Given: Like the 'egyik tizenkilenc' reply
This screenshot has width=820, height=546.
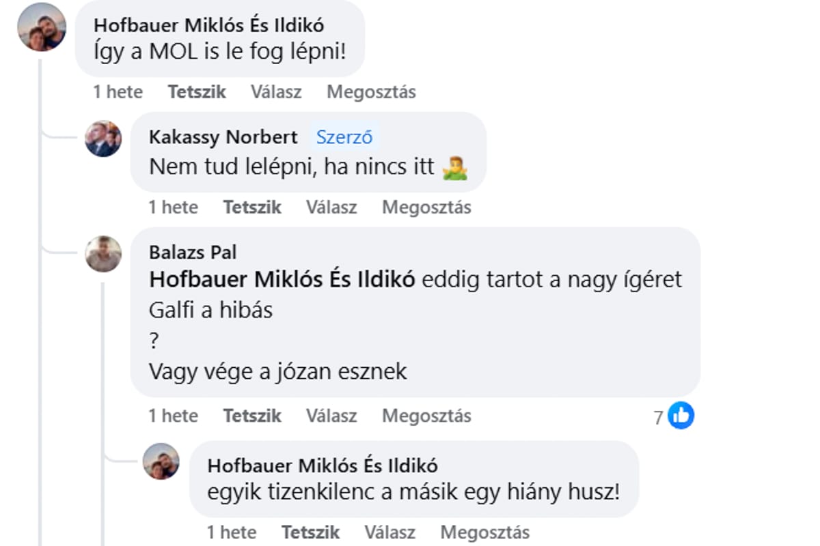Looking at the screenshot, I should [x=311, y=532].
